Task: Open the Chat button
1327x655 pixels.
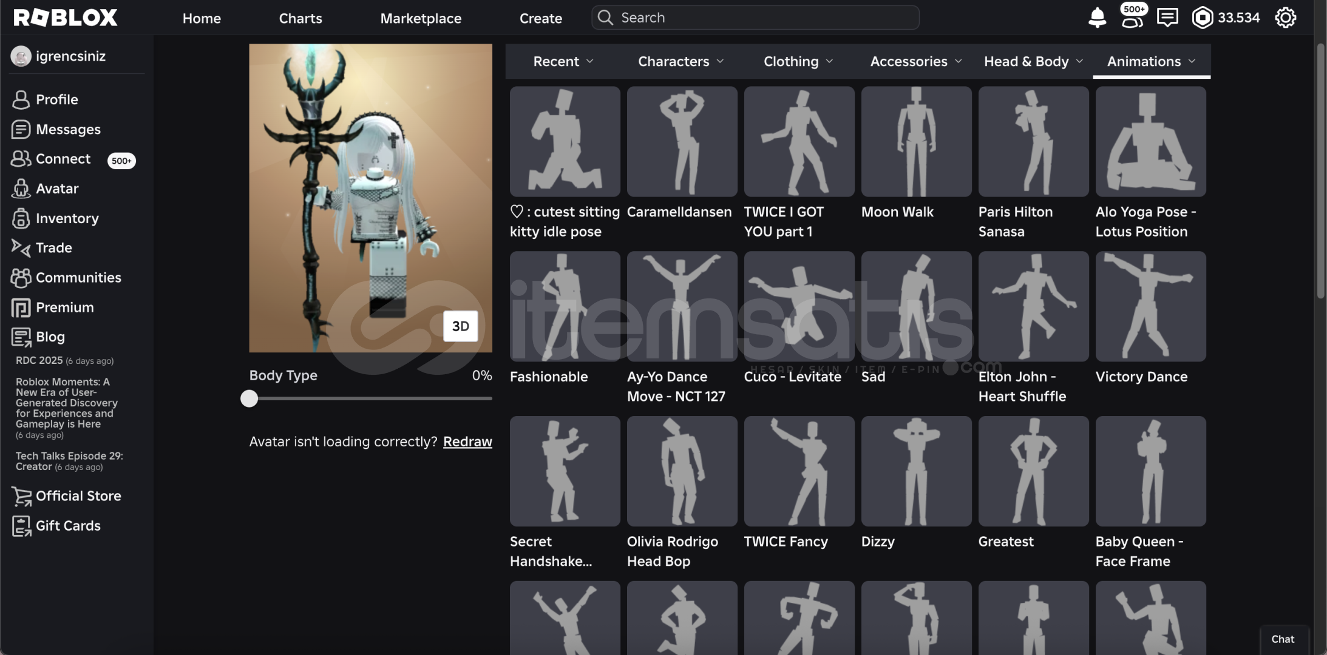Action: pos(1283,639)
